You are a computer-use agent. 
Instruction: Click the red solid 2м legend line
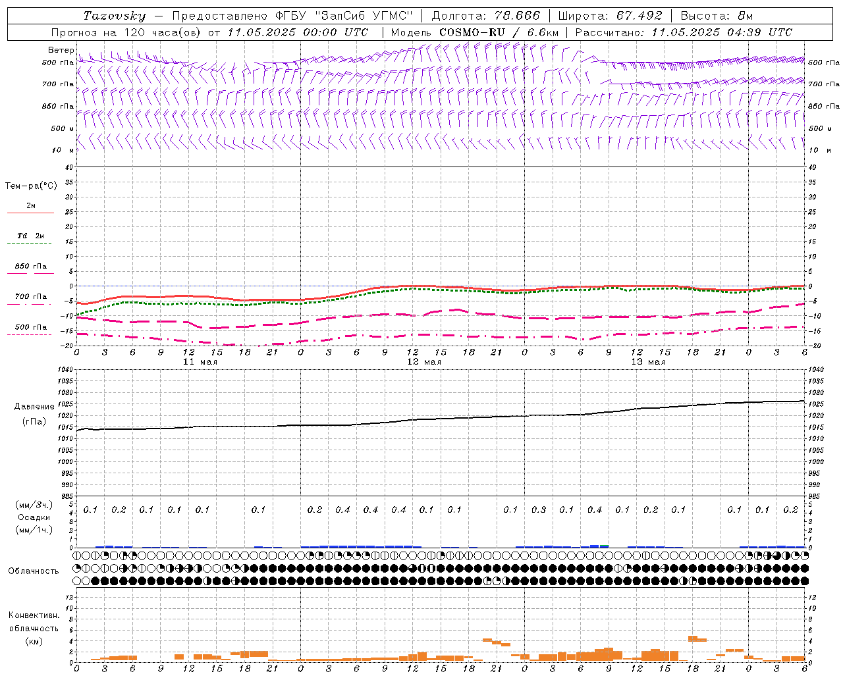click(30, 213)
